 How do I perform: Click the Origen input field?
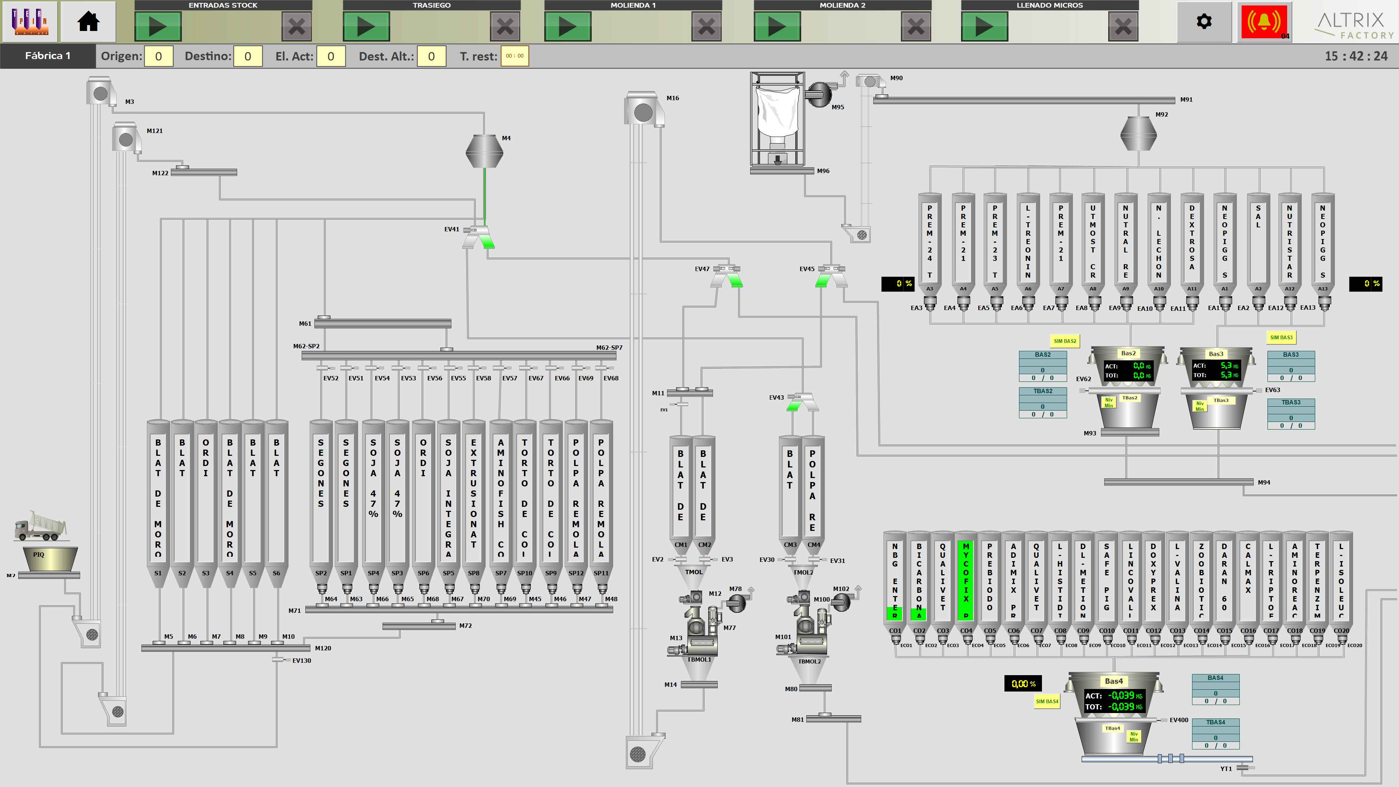tap(158, 56)
